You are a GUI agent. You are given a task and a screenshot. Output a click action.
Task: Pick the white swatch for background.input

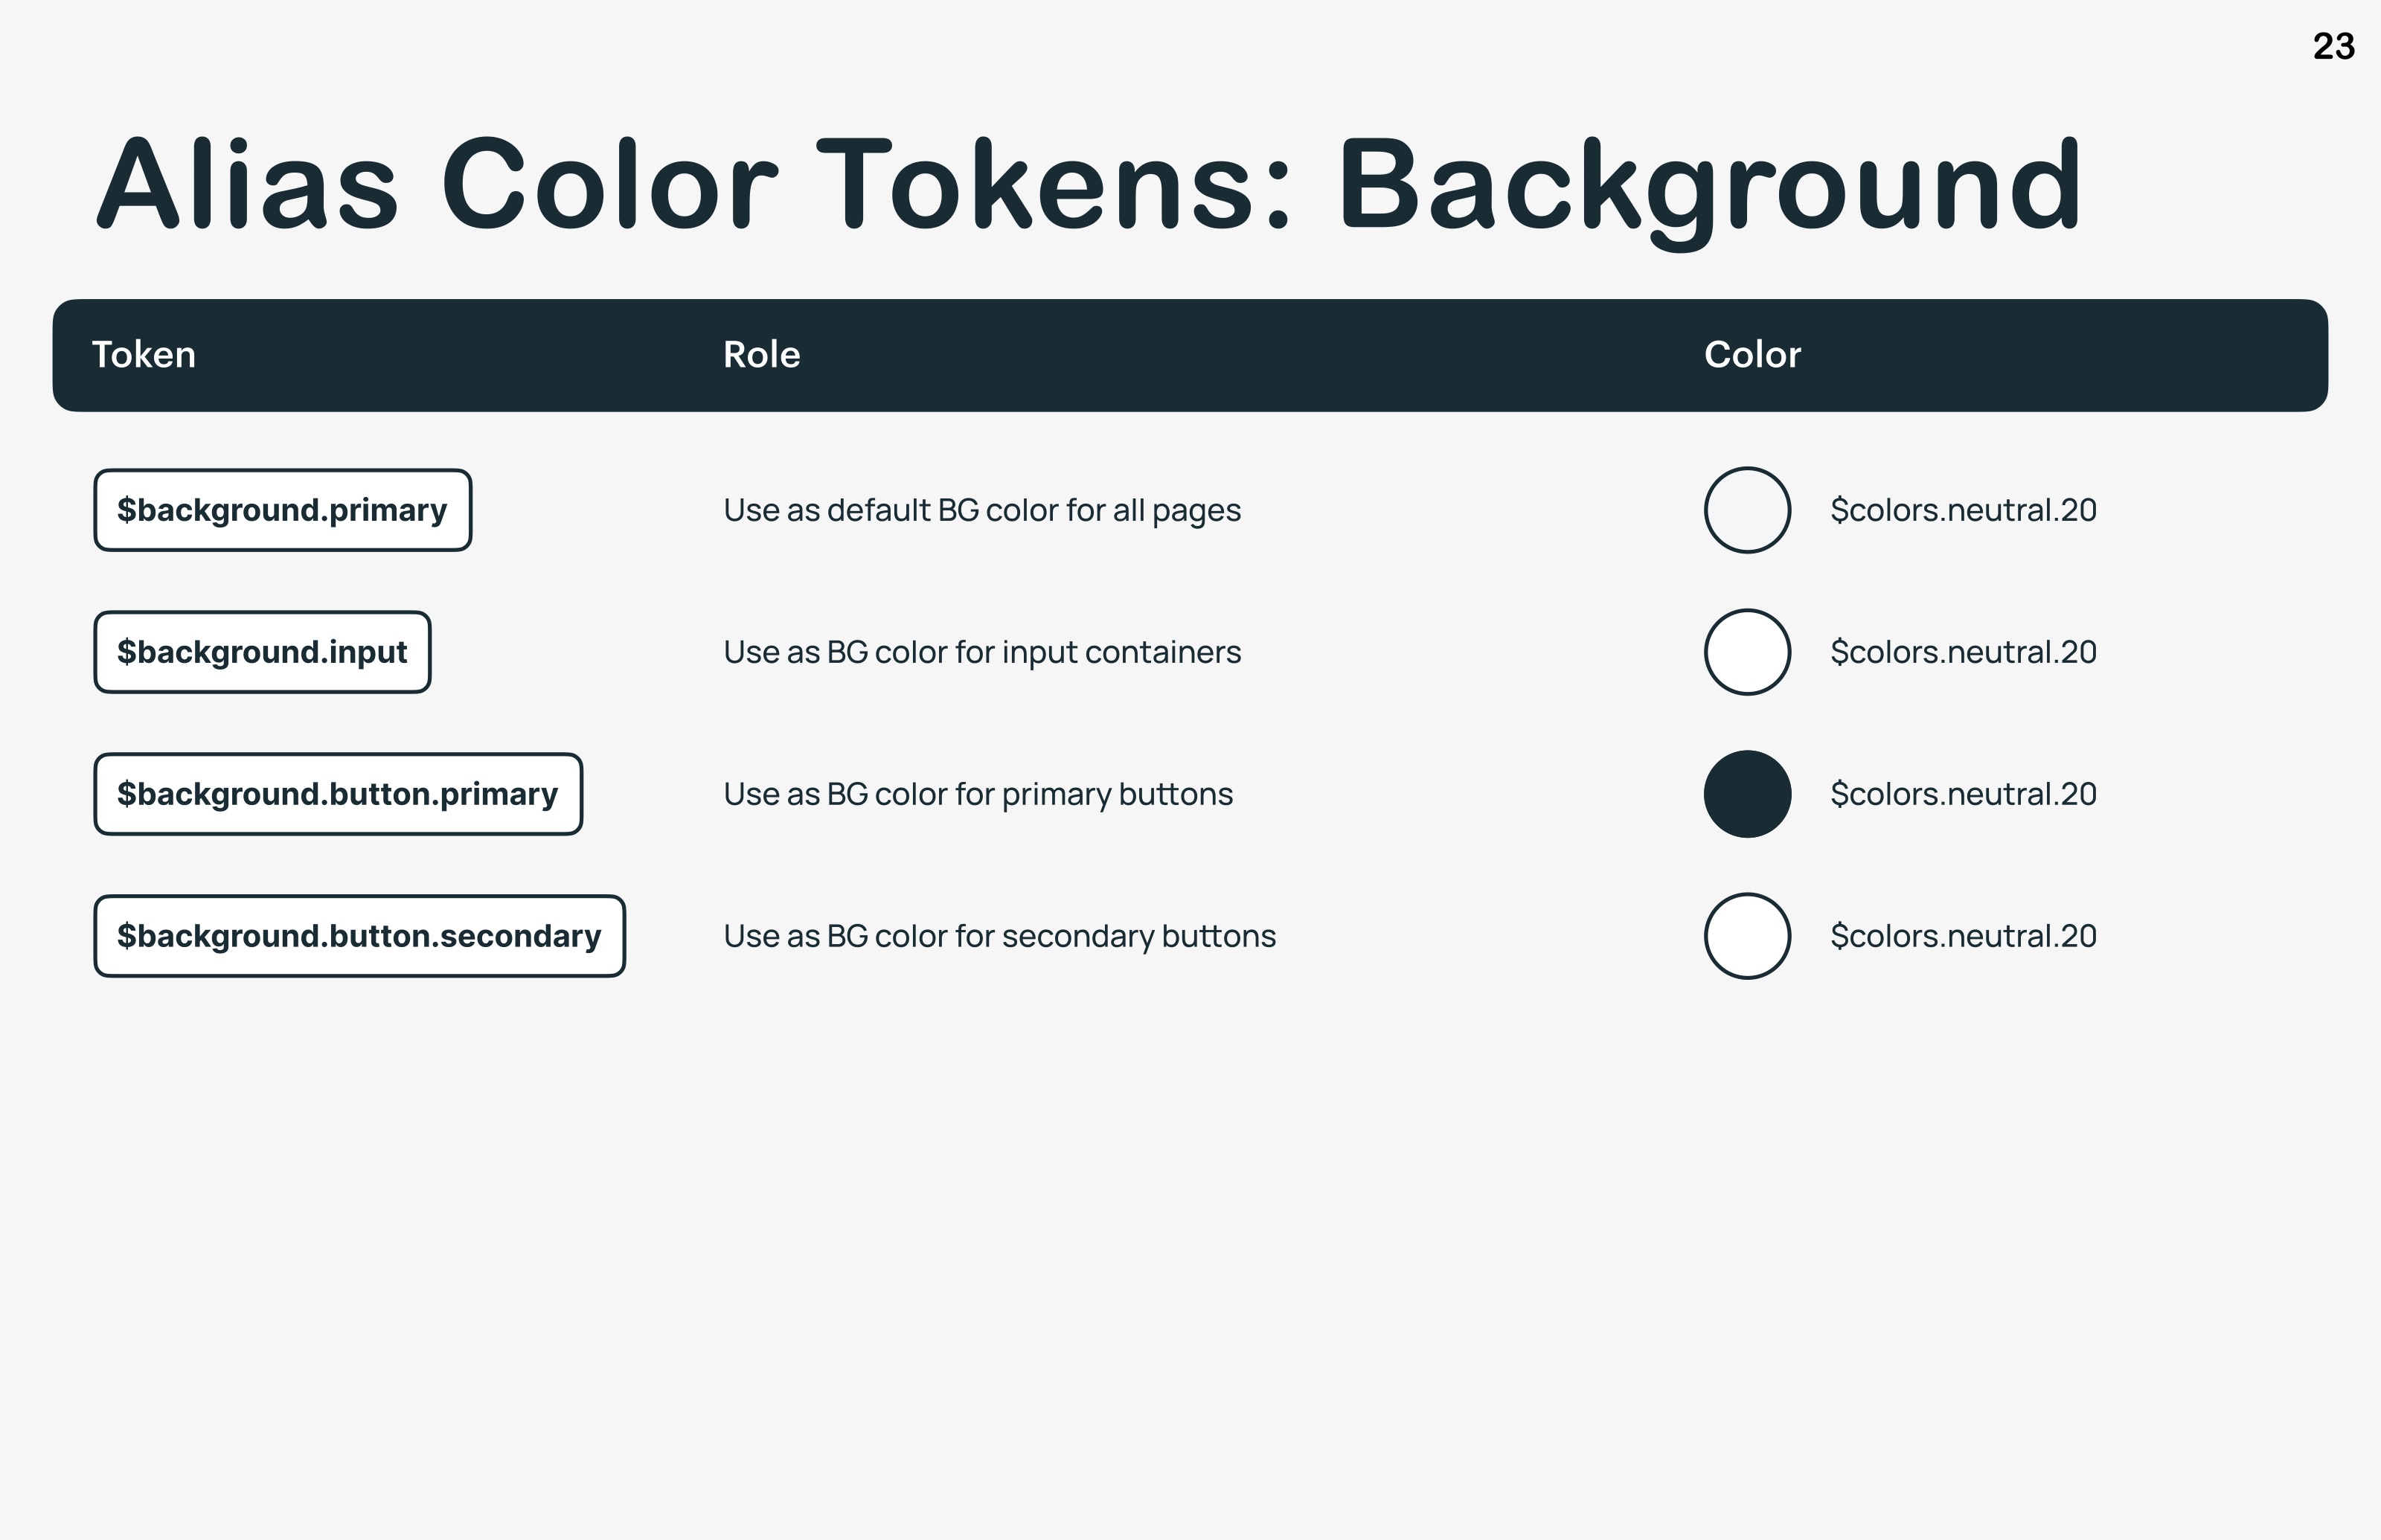pyautogui.click(x=1747, y=652)
